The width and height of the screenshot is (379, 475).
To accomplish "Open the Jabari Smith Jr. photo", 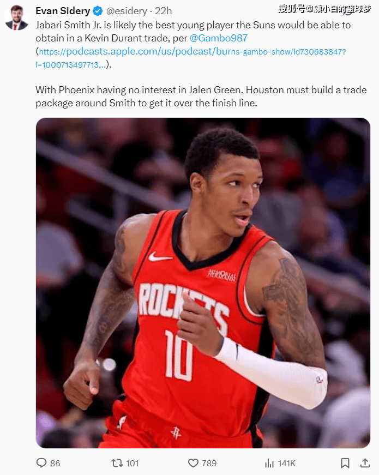I will pyautogui.click(x=203, y=282).
